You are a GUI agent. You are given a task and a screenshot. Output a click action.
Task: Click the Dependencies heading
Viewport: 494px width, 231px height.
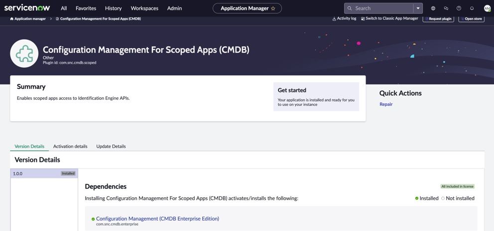click(x=106, y=186)
